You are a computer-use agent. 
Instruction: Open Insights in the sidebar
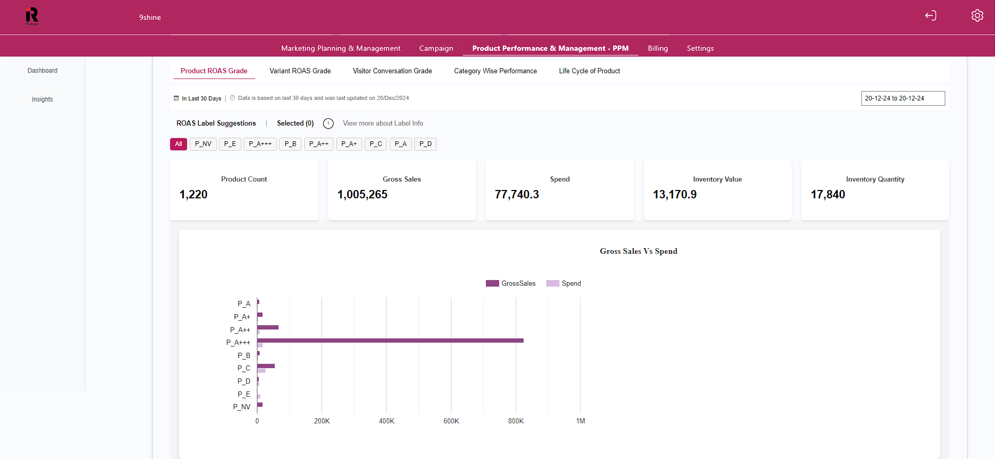[x=42, y=99]
